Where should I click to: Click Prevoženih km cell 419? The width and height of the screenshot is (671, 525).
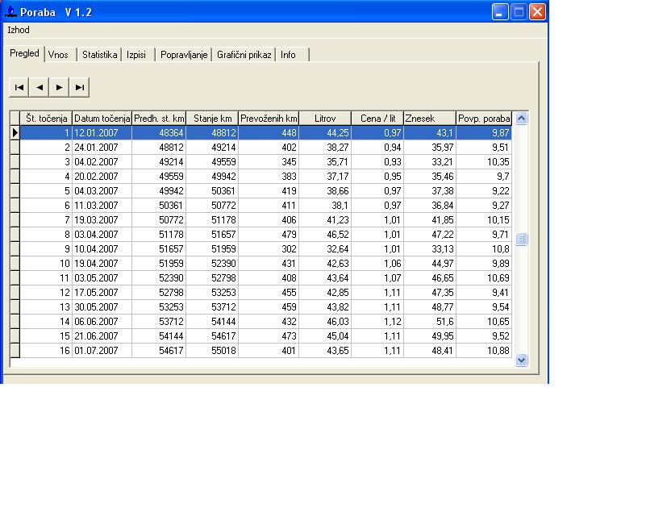point(269,191)
